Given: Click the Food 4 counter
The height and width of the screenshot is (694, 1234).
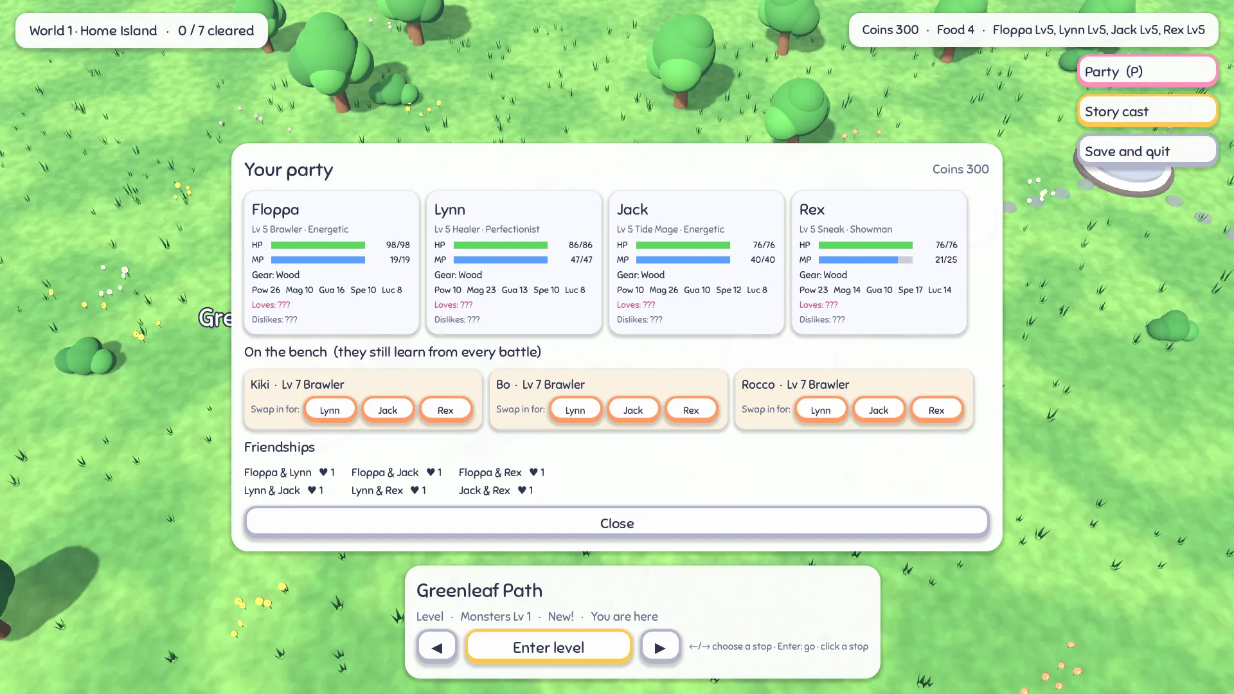Looking at the screenshot, I should [955, 30].
